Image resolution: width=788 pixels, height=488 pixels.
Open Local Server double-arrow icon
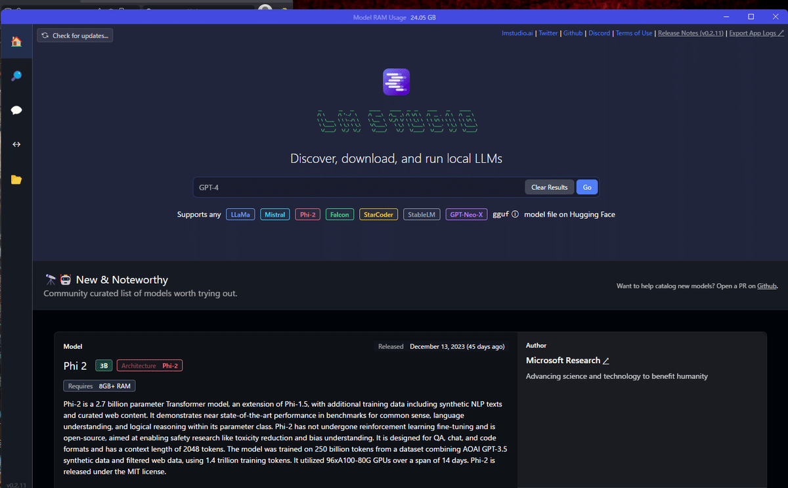pyautogui.click(x=16, y=144)
